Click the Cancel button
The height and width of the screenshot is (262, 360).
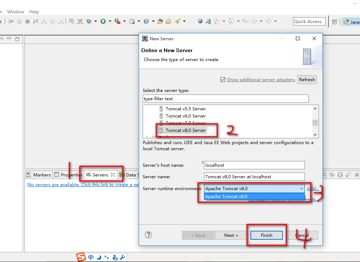click(x=302, y=235)
